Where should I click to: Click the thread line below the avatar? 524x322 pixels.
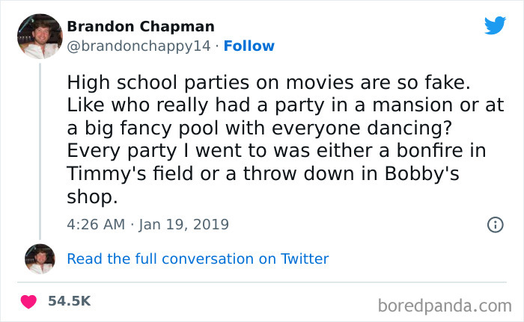pyautogui.click(x=40, y=149)
